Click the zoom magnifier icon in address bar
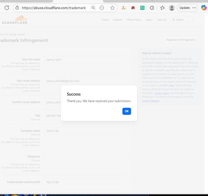Image resolution: width=208 pixels, height=196 pixels. [93, 8]
